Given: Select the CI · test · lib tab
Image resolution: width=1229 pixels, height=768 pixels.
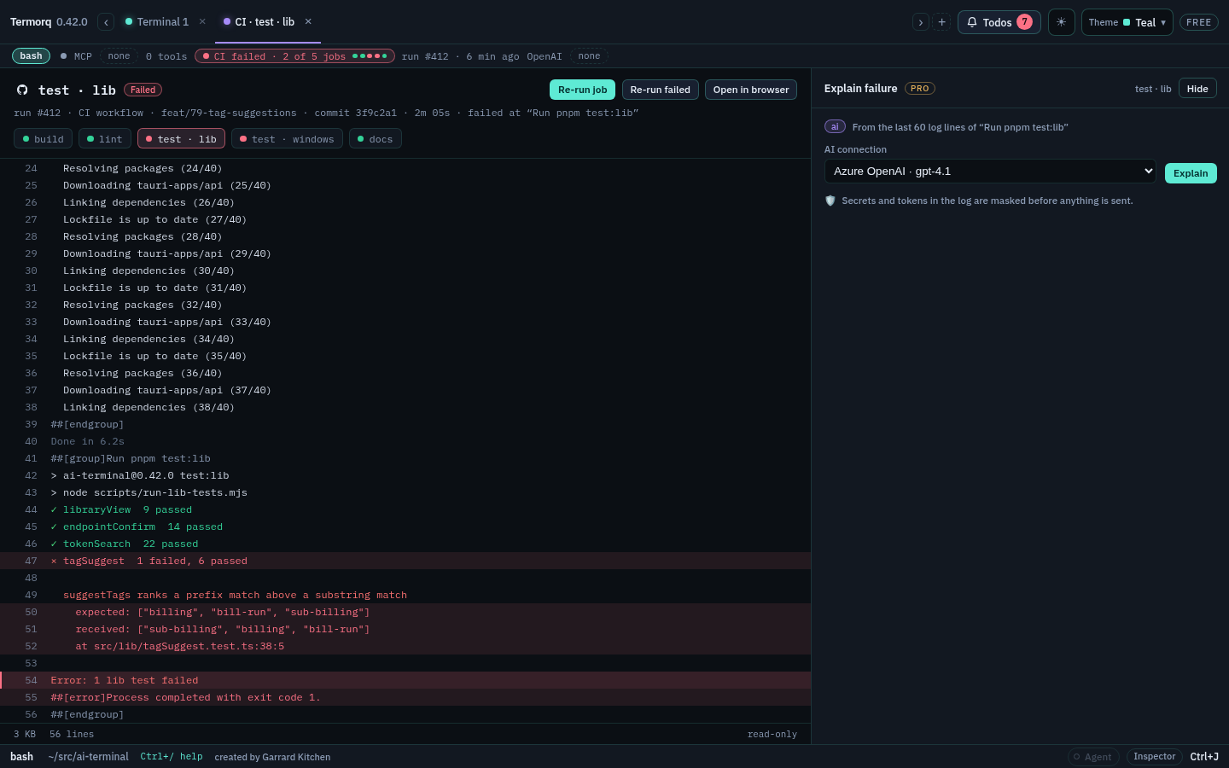Looking at the screenshot, I should point(265,22).
